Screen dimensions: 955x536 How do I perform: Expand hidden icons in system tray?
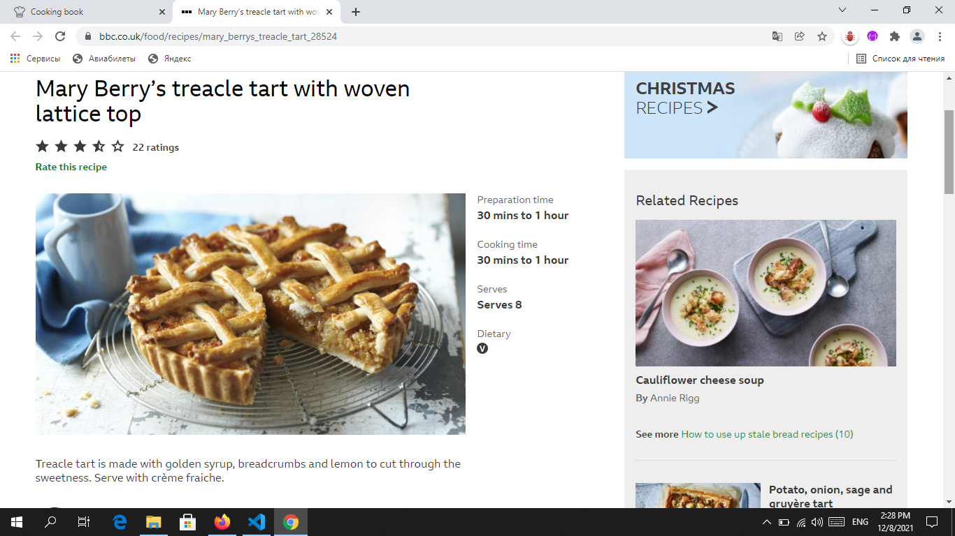click(x=766, y=521)
